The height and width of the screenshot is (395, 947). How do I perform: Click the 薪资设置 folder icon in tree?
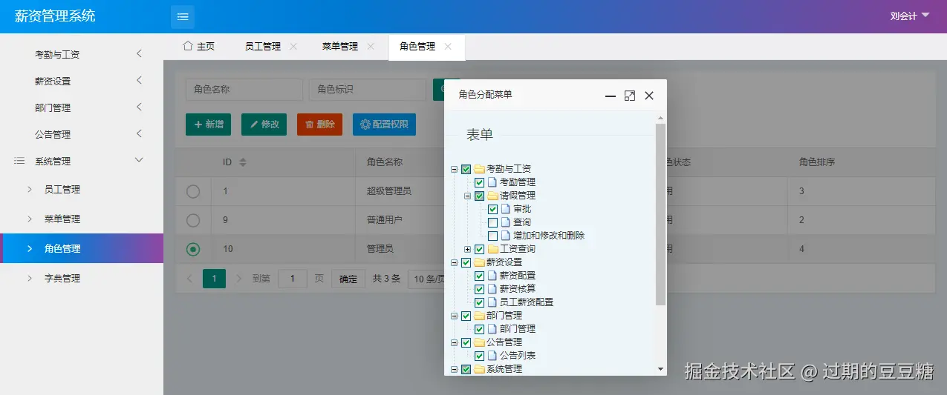point(480,262)
